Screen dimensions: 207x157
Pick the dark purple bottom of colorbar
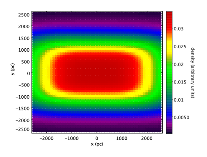tap(169, 131)
